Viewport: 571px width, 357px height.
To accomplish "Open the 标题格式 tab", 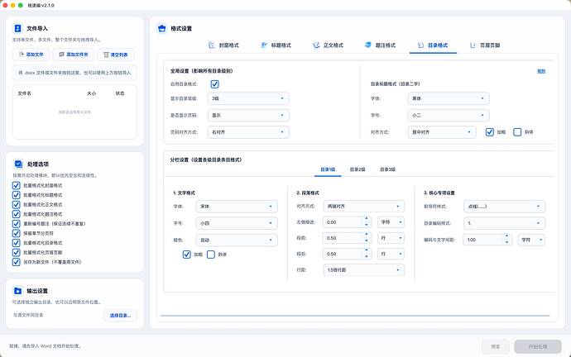I will 276,45.
